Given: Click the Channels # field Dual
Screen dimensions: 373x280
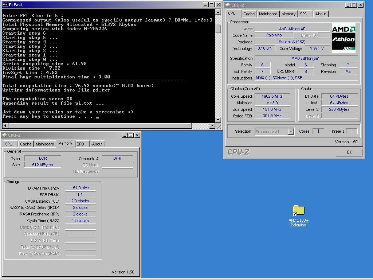Looking at the screenshot, I should click(118, 158).
